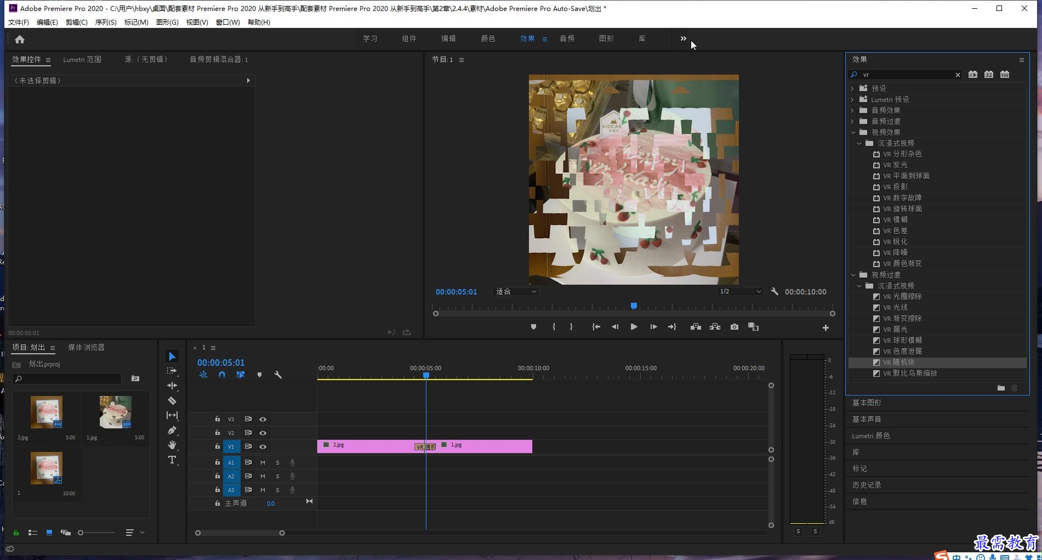
Task: Click the Home icon
Action: tap(20, 39)
